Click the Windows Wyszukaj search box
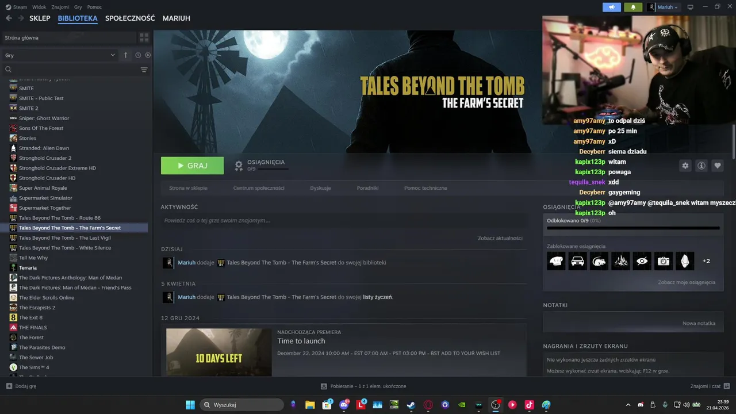The width and height of the screenshot is (736, 414). pyautogui.click(x=241, y=405)
